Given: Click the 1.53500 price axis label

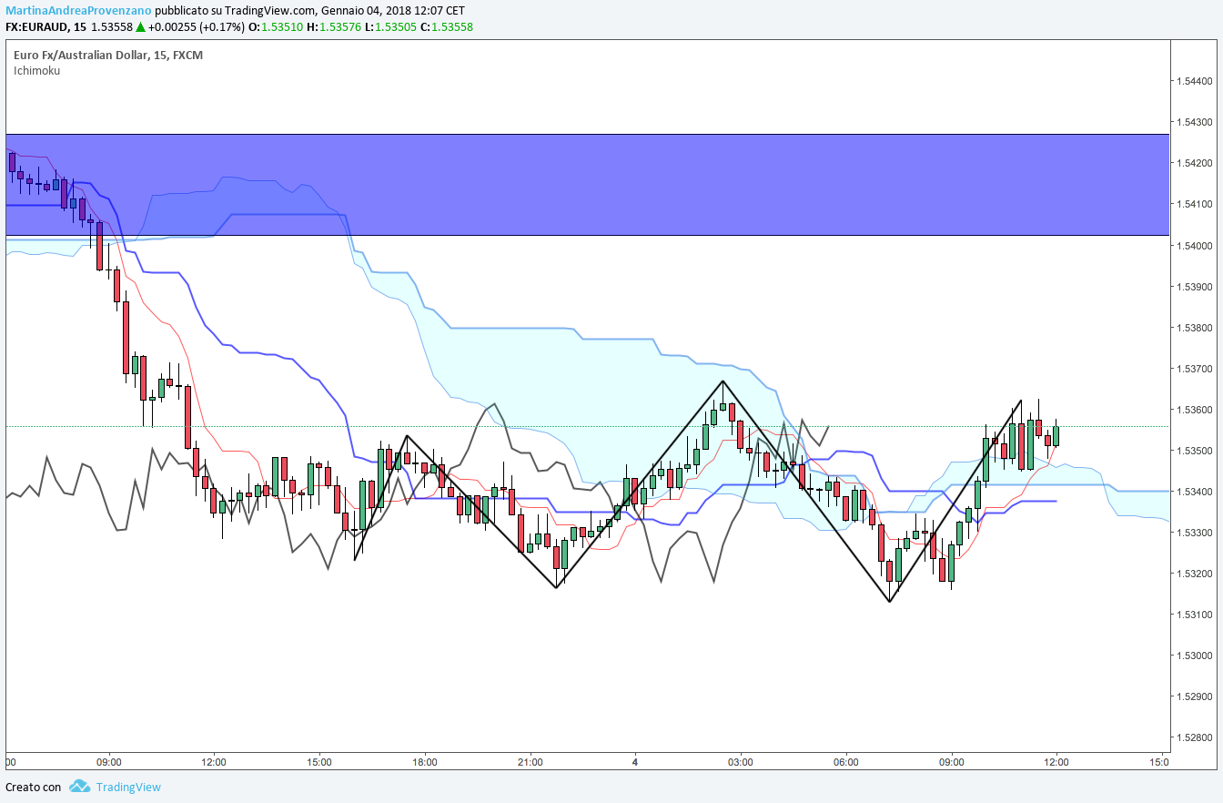Looking at the screenshot, I should 1195,452.
